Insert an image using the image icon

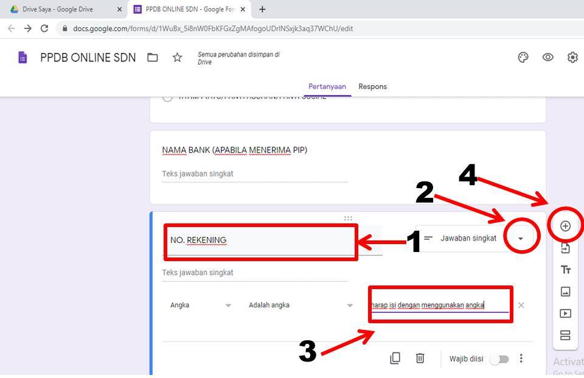pyautogui.click(x=565, y=291)
